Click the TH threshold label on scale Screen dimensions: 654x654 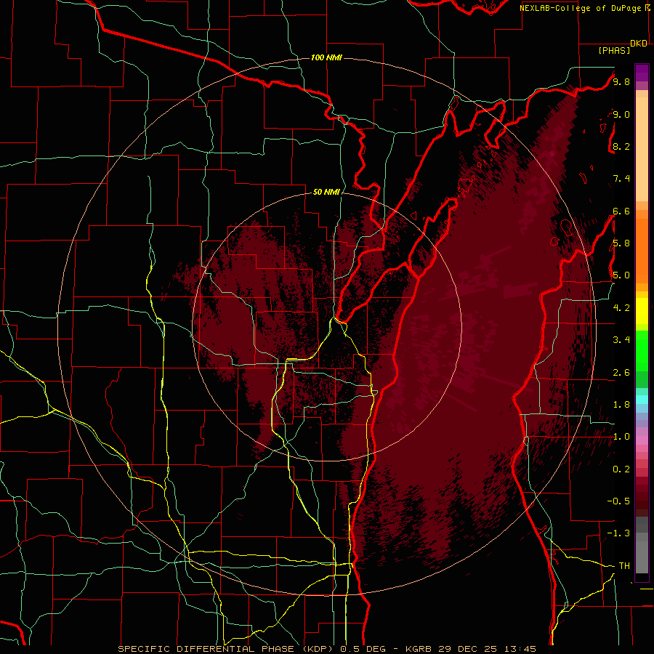point(624,566)
